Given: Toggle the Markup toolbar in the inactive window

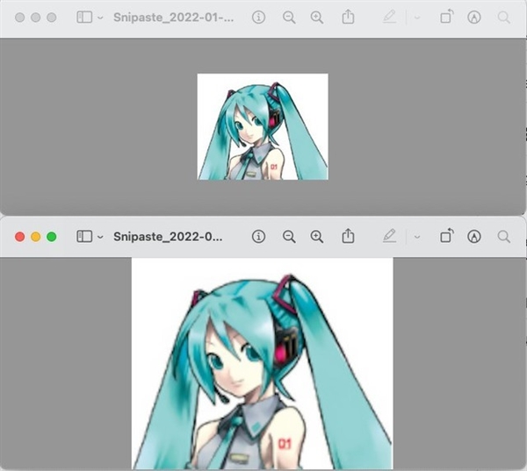Looking at the screenshot, I should click(474, 17).
